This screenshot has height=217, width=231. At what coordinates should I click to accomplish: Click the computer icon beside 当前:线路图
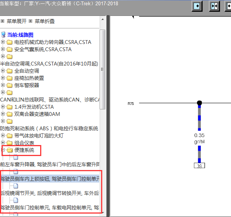point(3,35)
